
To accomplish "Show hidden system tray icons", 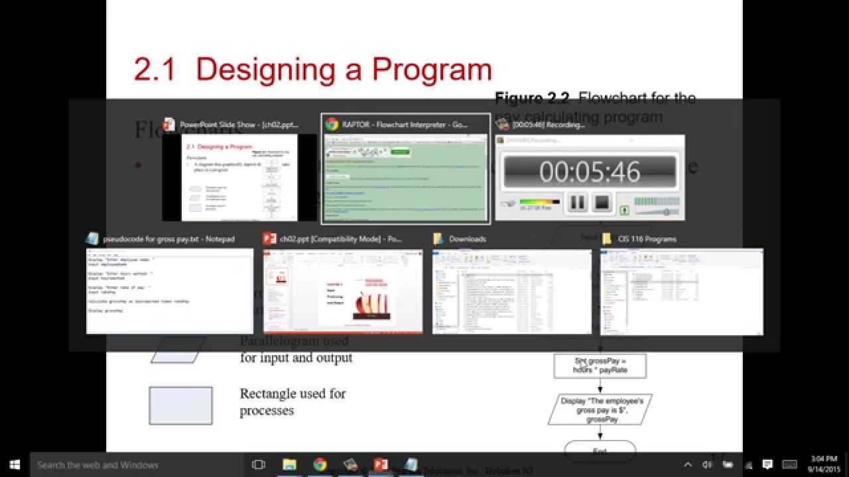I will (688, 464).
